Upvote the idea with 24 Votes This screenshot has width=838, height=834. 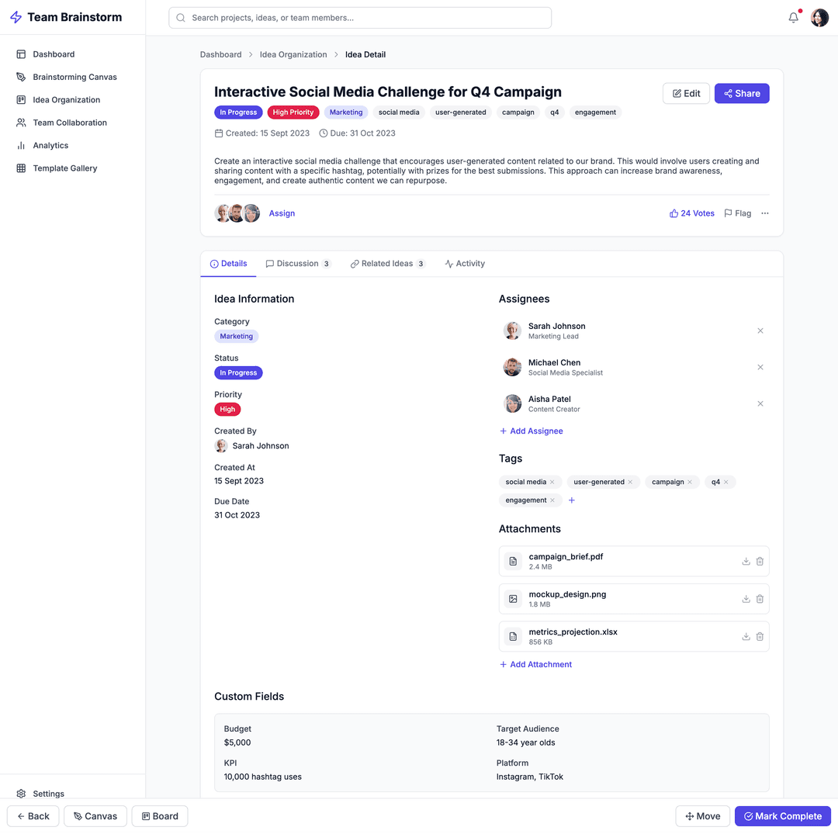[691, 213]
